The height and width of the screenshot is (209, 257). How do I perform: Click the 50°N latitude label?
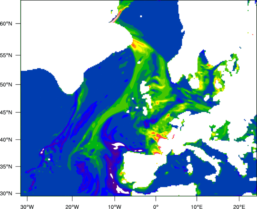[x=6, y=85]
